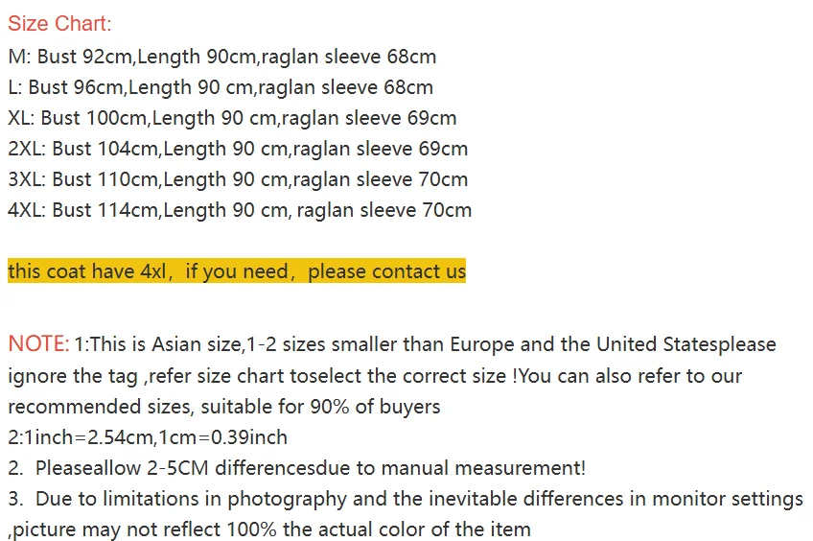Click the L size measurements line
Screen dimensions: 813x541
tap(220, 87)
